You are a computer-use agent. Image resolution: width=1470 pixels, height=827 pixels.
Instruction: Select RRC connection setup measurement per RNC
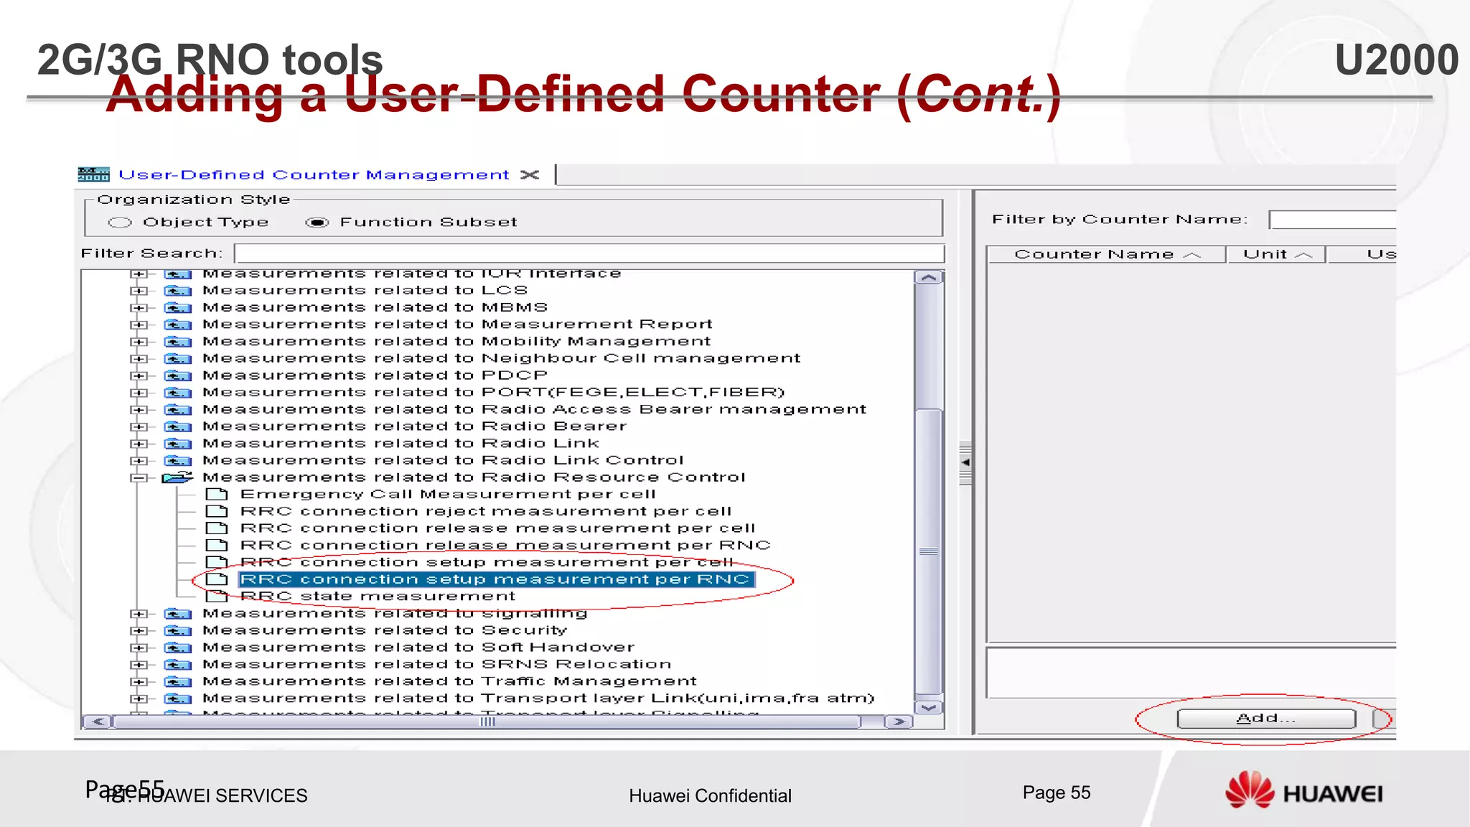tap(496, 579)
